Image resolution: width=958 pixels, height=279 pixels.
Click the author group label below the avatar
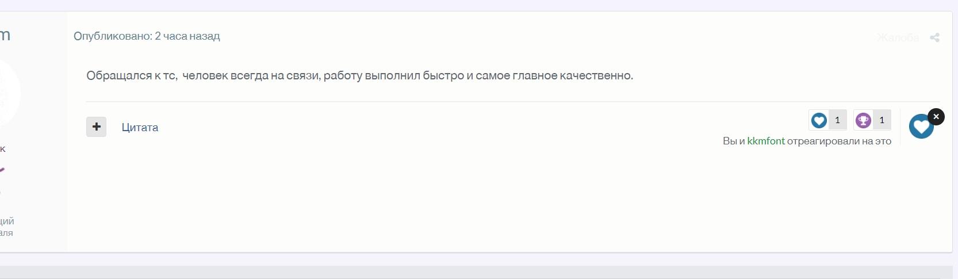(x=3, y=149)
